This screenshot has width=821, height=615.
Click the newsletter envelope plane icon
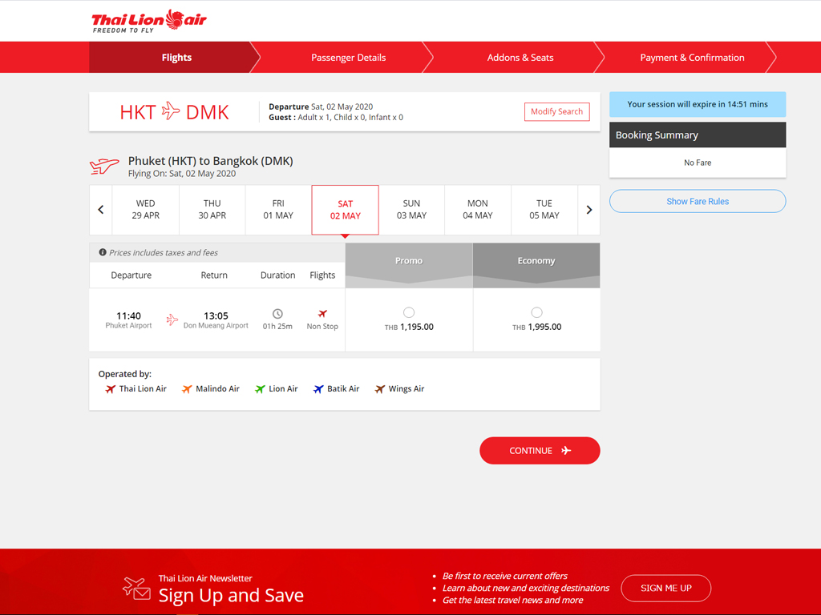click(x=136, y=589)
